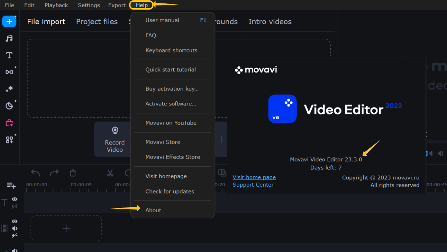Select Movavi Effects Store entry
The width and height of the screenshot is (447, 252).
pos(173,157)
